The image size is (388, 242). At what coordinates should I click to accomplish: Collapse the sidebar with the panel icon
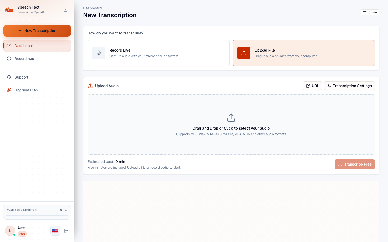coord(65,10)
